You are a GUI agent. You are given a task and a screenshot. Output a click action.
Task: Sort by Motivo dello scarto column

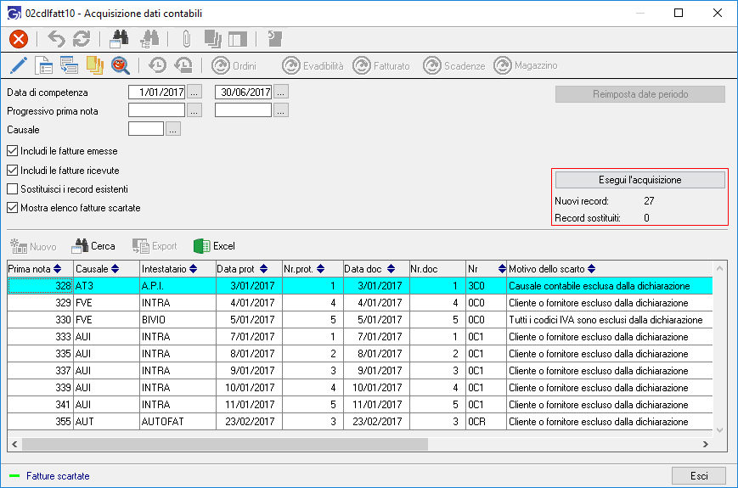(552, 269)
